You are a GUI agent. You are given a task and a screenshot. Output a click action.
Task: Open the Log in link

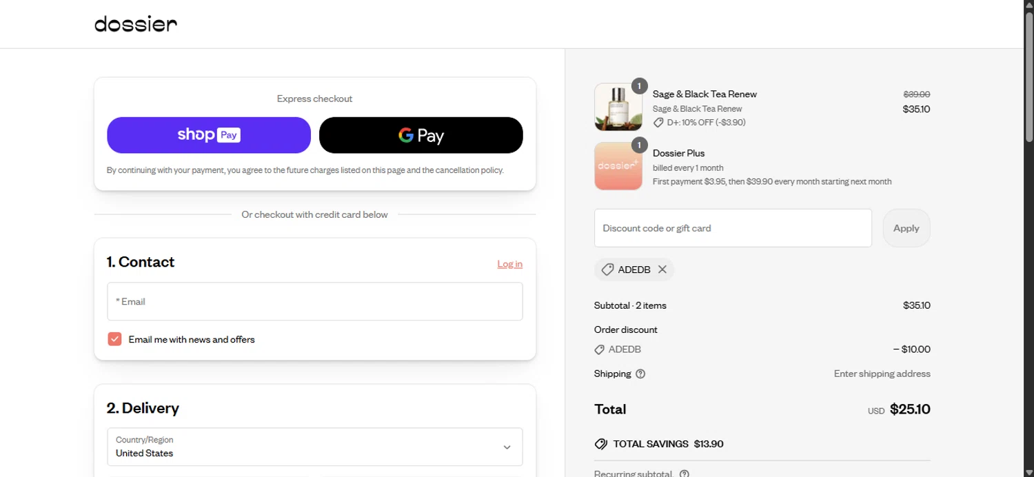[x=509, y=264]
